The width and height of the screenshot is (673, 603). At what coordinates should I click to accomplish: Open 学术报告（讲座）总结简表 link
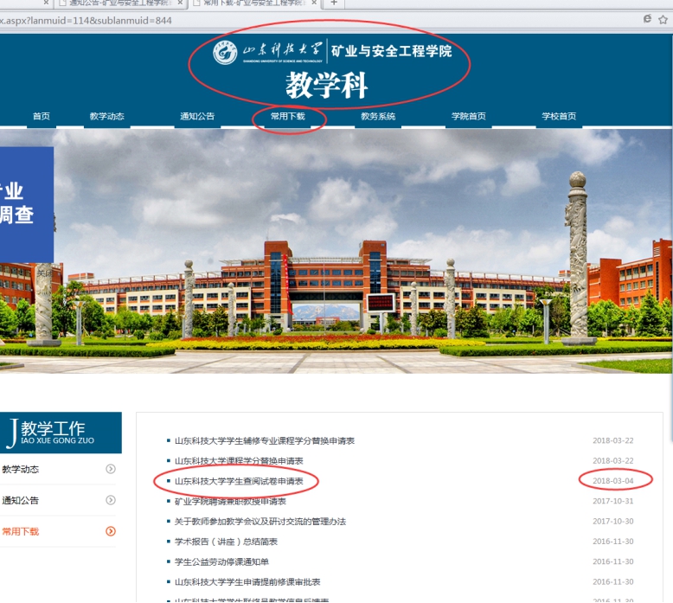tap(226, 542)
